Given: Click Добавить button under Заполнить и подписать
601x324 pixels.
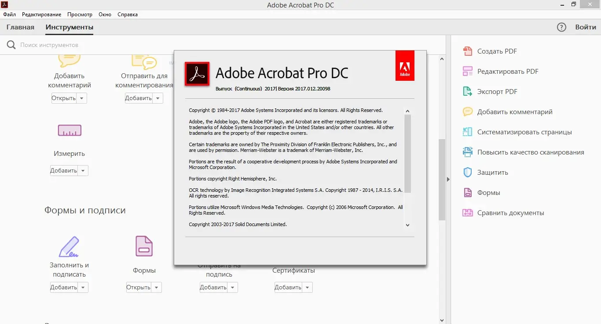Looking at the screenshot, I should click(x=64, y=288).
